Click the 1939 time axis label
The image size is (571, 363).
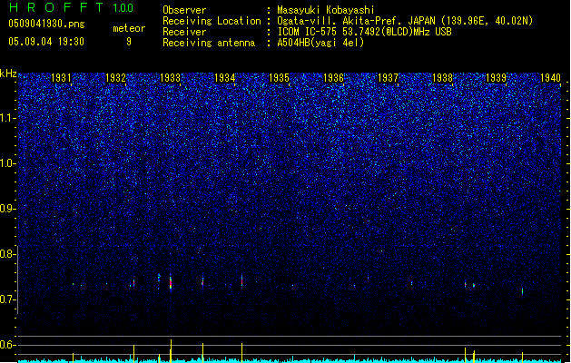coord(496,77)
